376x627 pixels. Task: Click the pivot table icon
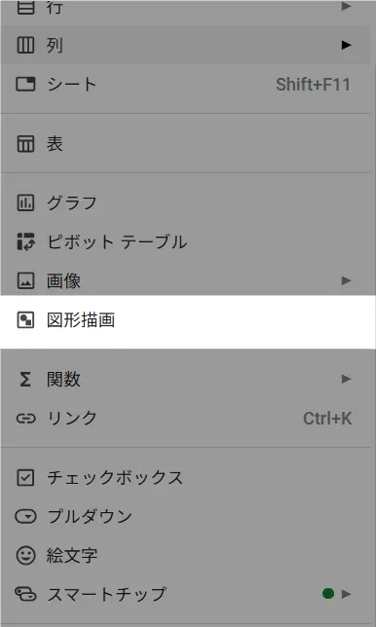25,241
